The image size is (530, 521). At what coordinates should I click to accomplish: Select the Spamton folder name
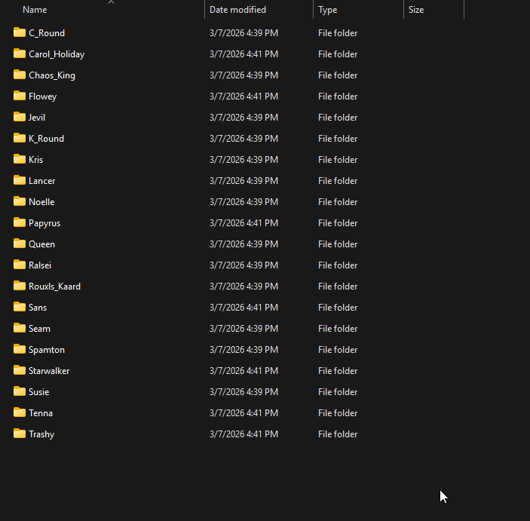click(47, 350)
